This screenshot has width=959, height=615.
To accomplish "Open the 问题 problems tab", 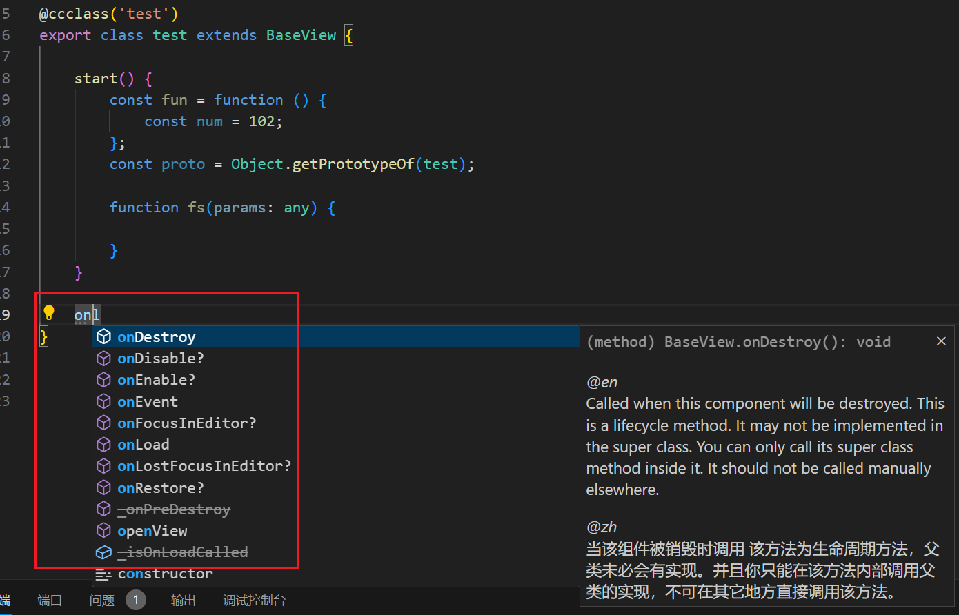I will [x=102, y=601].
